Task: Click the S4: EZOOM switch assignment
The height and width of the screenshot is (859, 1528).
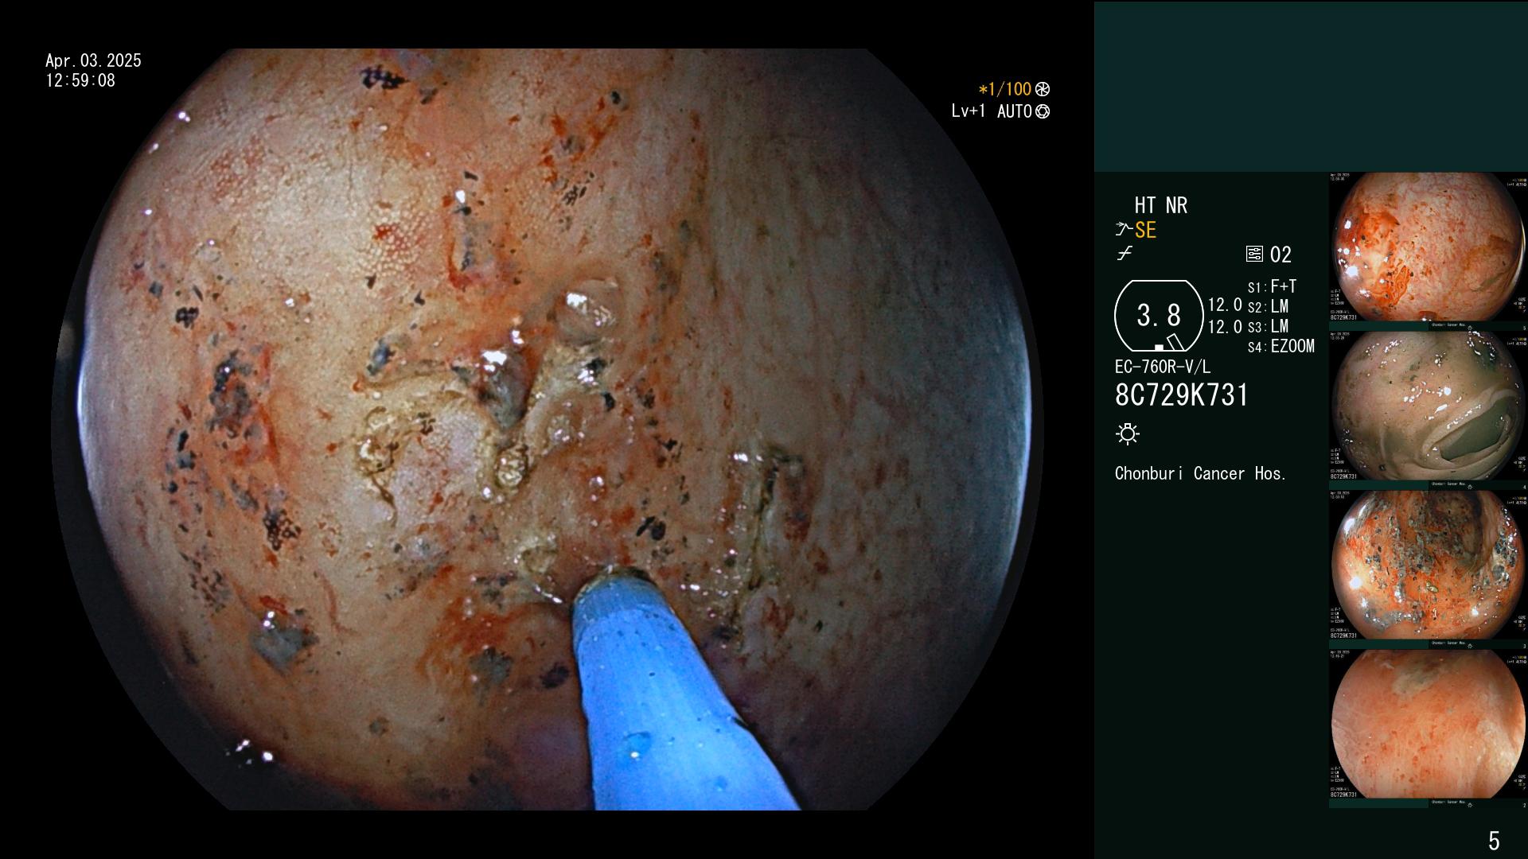Action: pos(1280,347)
